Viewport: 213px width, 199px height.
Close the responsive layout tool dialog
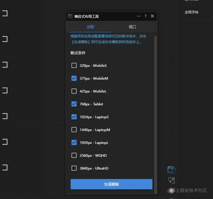[152, 16]
